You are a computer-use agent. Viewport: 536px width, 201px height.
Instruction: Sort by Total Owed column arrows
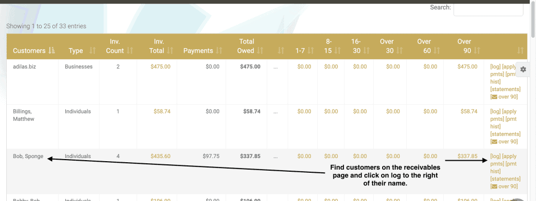pos(260,51)
